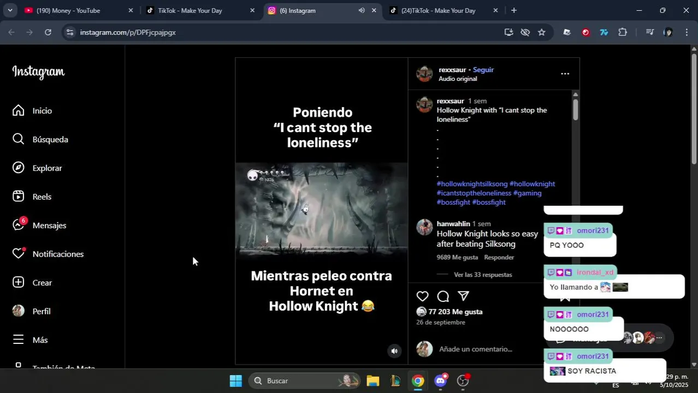Open the Chrome profile avatar
The height and width of the screenshot is (393, 698).
pos(668,32)
